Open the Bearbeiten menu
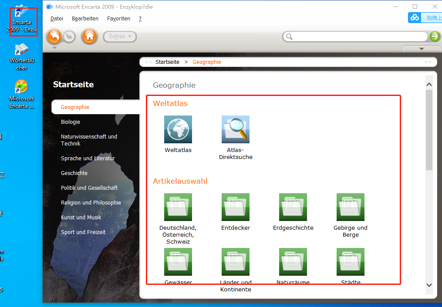 85,19
